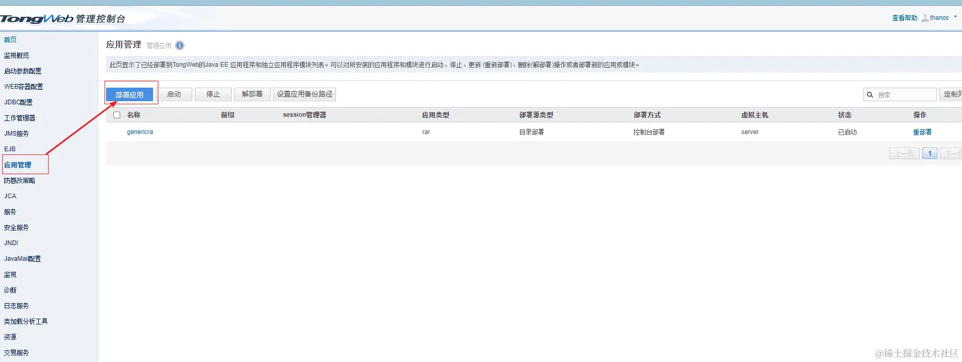Open 类加载分析工具 in the sidebar
962x362 pixels.
[26, 321]
